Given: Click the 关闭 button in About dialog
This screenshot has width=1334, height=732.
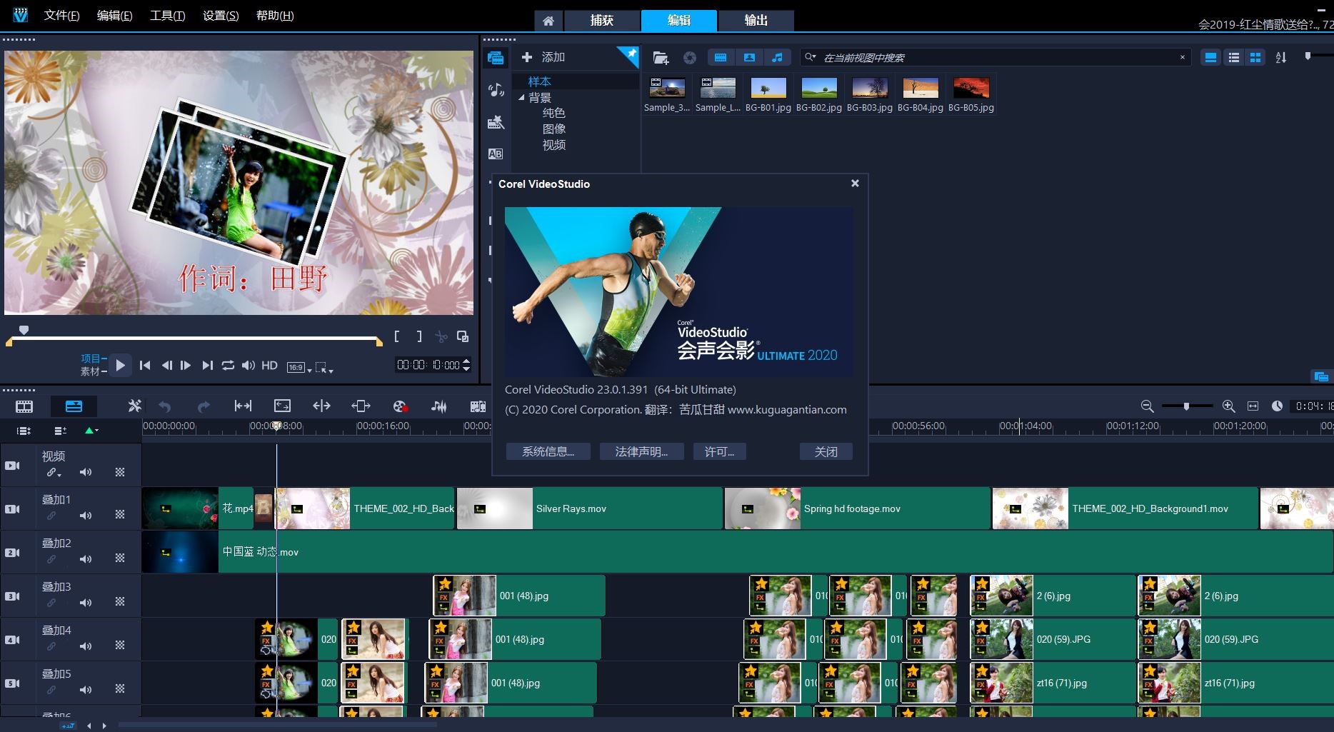Looking at the screenshot, I should [826, 451].
